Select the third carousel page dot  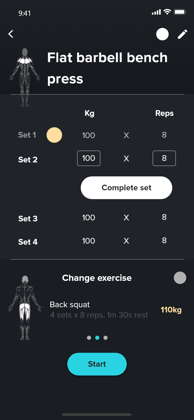click(x=106, y=338)
